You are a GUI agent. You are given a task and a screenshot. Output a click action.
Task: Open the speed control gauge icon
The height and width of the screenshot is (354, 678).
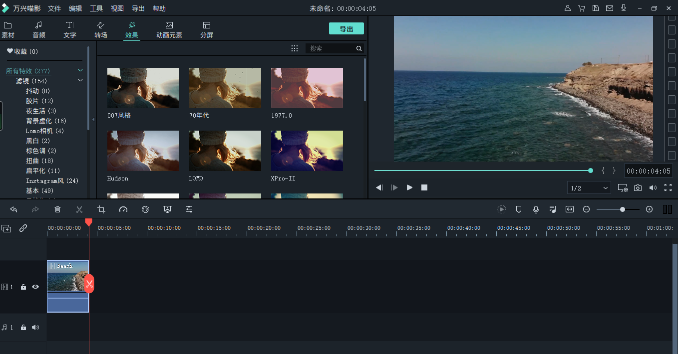click(x=123, y=209)
